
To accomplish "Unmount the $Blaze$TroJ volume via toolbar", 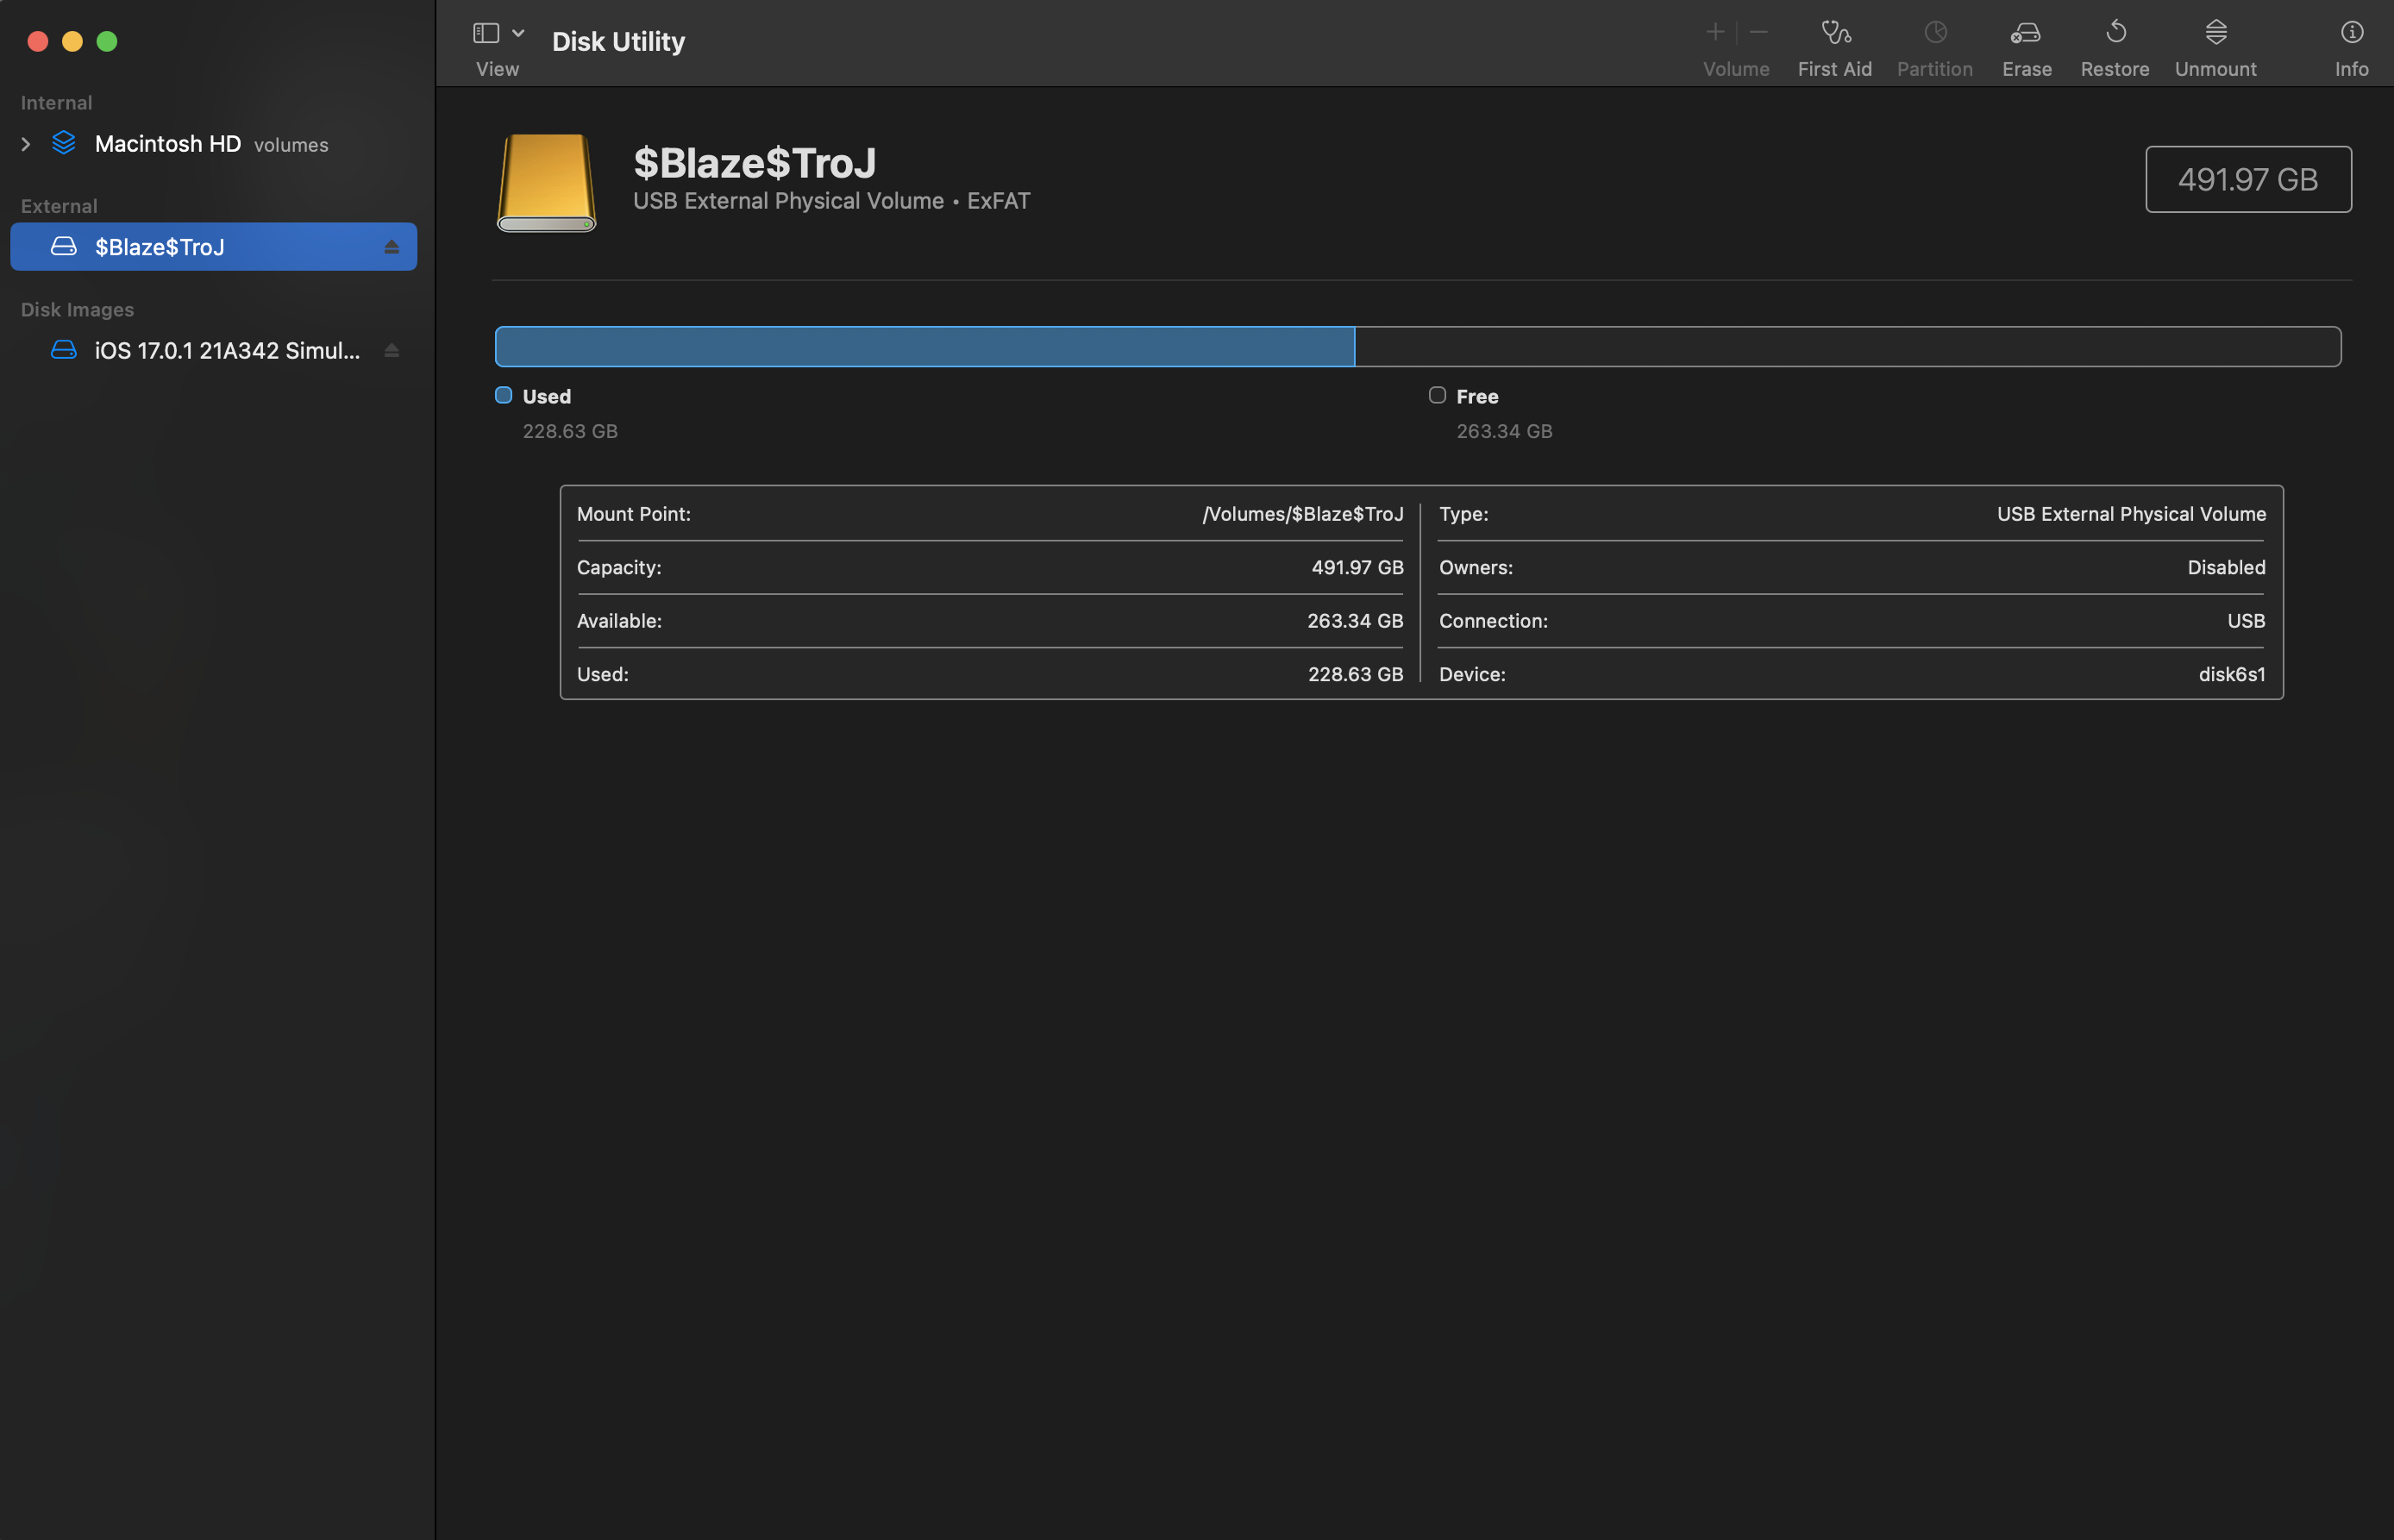I will 2215,34.
